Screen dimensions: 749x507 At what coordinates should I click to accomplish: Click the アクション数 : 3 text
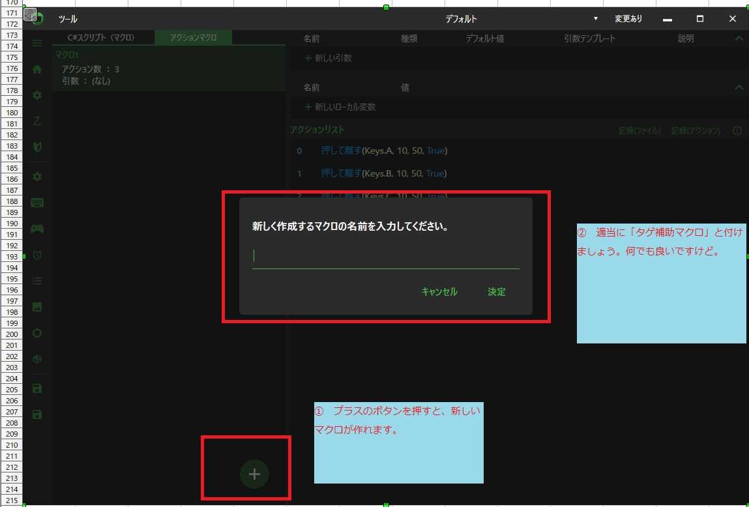(x=91, y=70)
